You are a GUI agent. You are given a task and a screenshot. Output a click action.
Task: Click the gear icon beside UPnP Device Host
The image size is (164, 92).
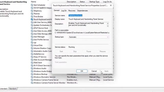pos(32,28)
